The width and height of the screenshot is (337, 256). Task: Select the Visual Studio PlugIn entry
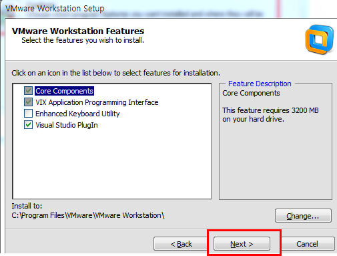pos(67,125)
